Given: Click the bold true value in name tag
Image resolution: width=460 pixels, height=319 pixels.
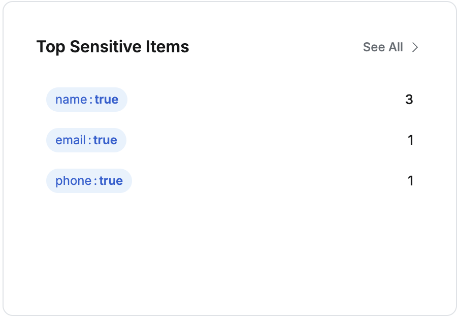Looking at the screenshot, I should [x=107, y=100].
